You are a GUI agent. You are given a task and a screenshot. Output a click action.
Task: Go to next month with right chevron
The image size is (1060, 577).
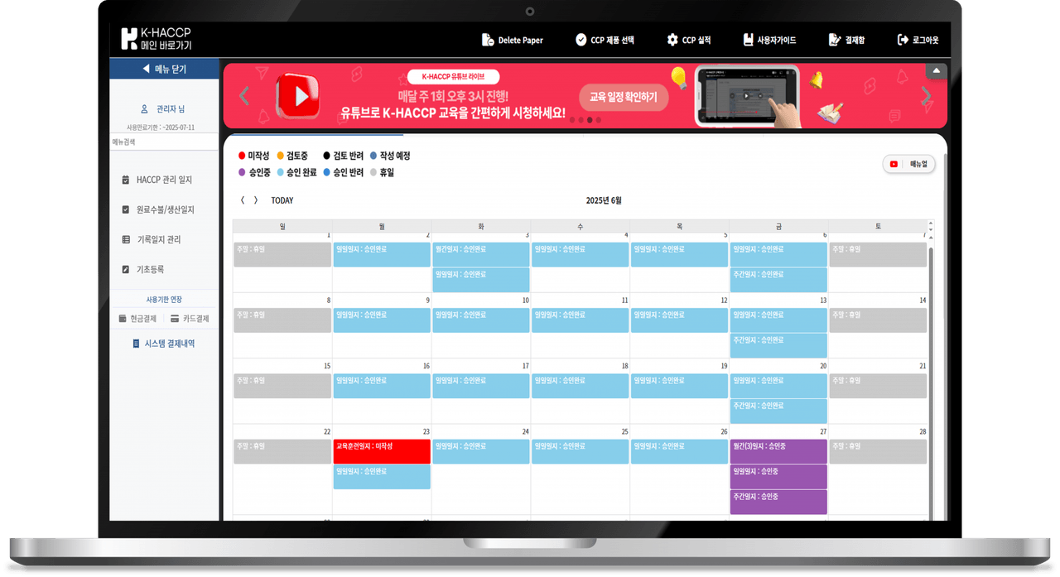click(256, 200)
